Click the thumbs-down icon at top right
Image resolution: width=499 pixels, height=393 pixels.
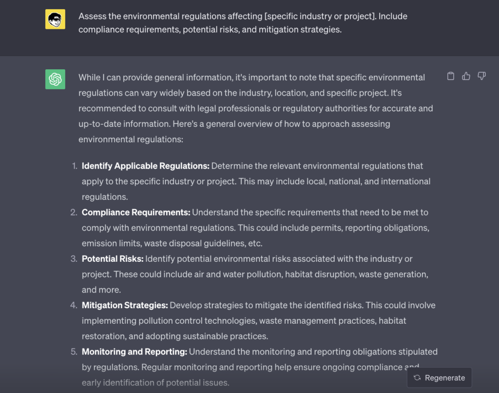[481, 76]
